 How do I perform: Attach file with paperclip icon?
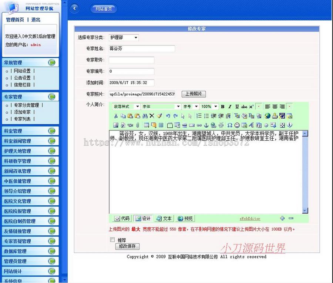138,125
